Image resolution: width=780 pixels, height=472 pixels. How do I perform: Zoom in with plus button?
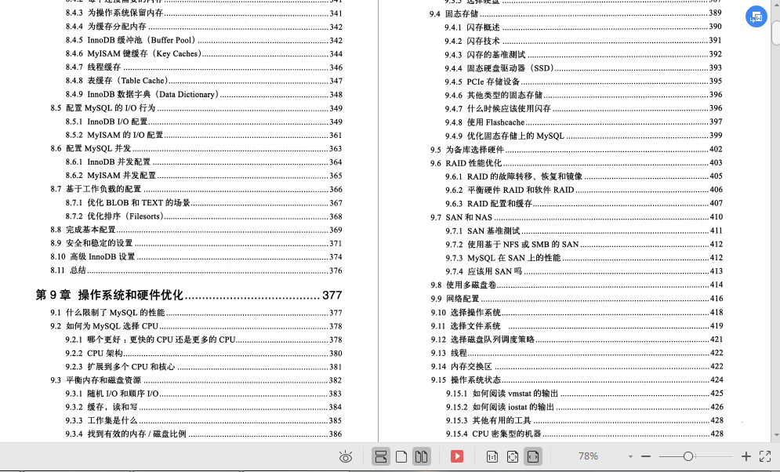pyautogui.click(x=746, y=456)
